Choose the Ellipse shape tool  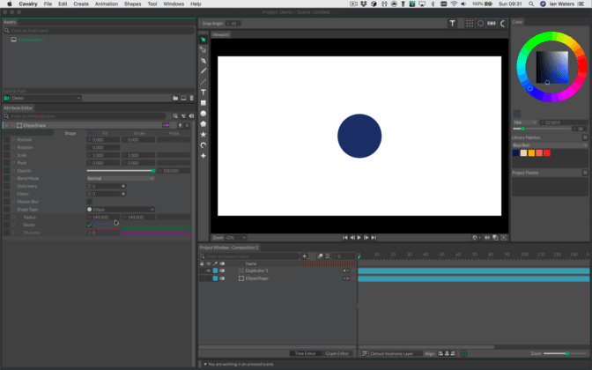pyautogui.click(x=203, y=114)
